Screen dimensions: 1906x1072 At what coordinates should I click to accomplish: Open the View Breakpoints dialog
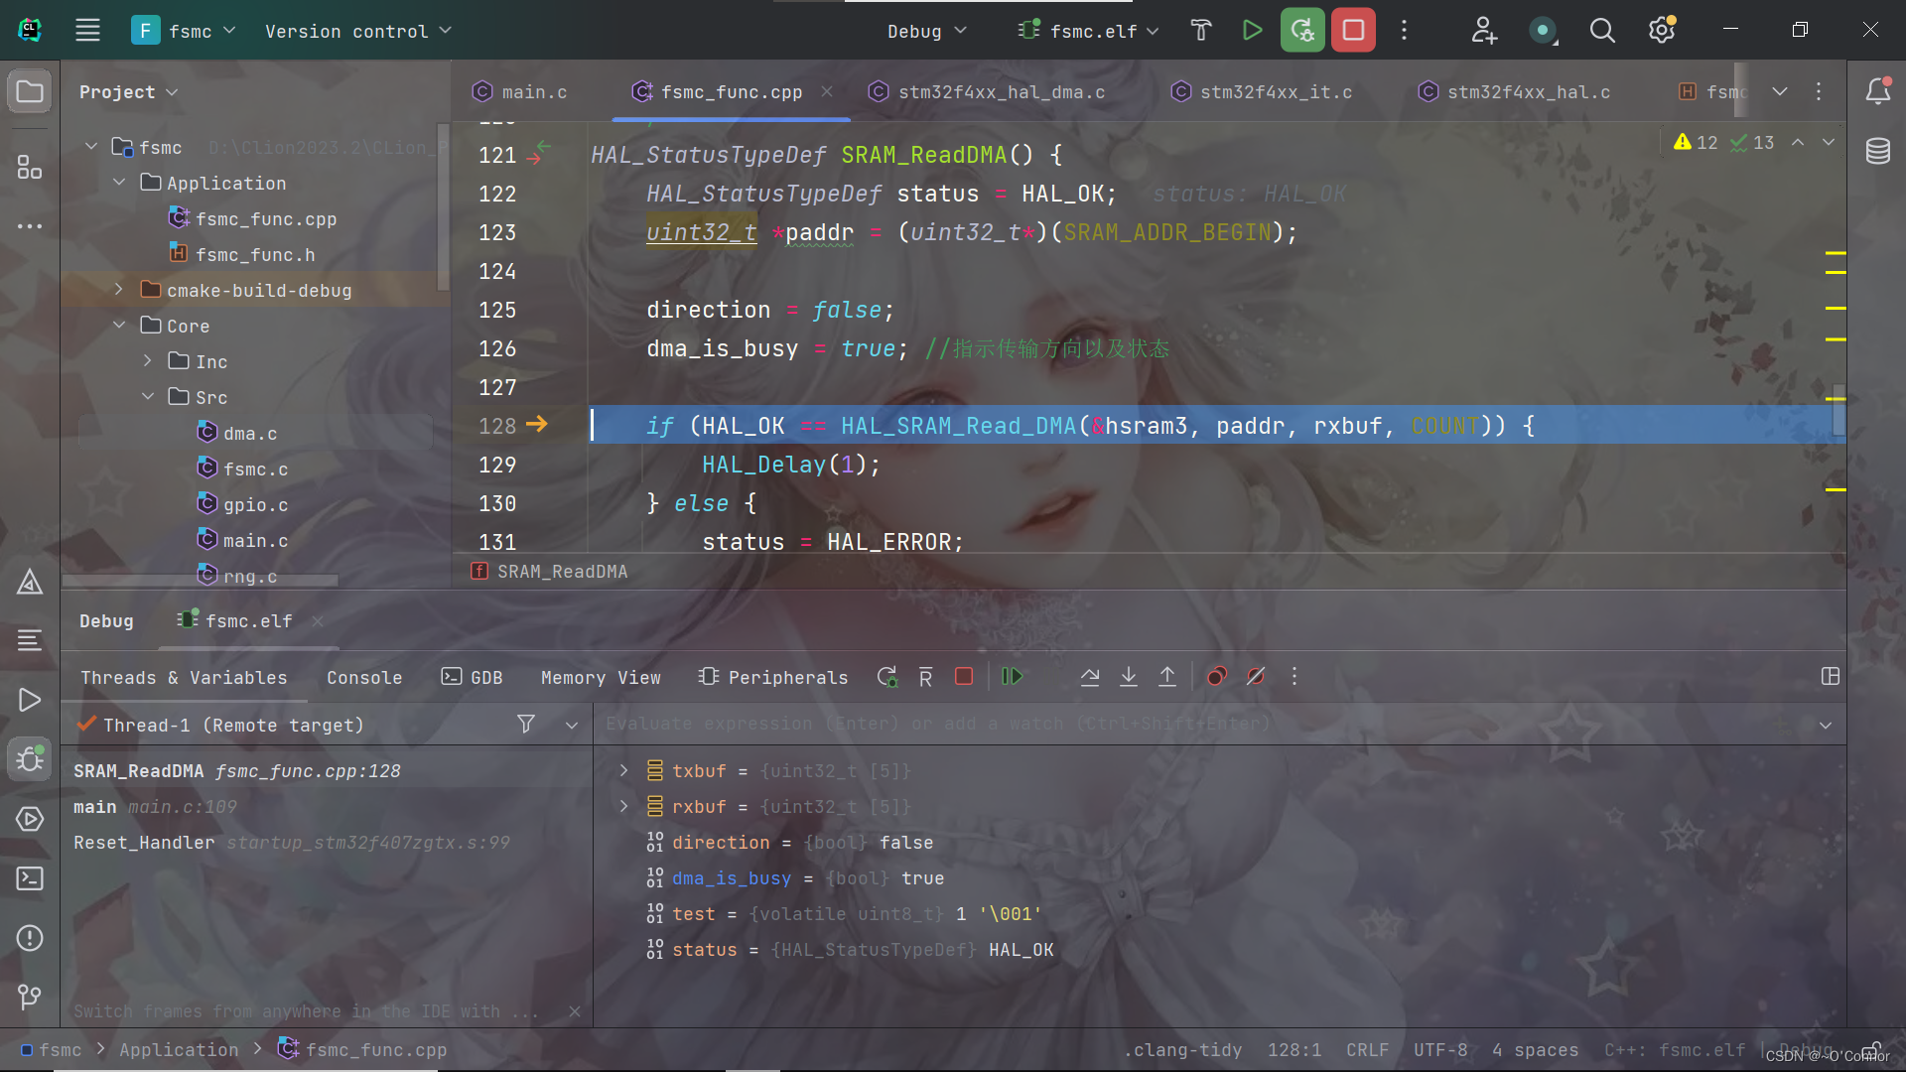1216,677
